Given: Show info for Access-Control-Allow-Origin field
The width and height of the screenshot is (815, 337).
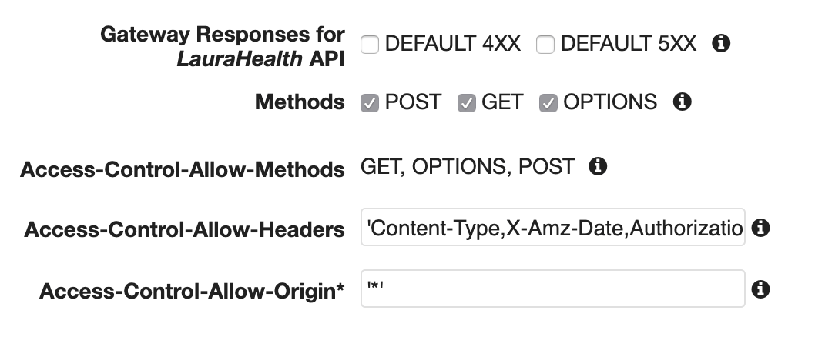Looking at the screenshot, I should (x=761, y=289).
